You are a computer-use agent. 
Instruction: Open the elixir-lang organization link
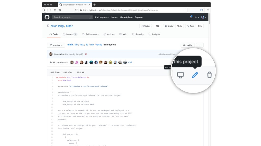(x=57, y=26)
